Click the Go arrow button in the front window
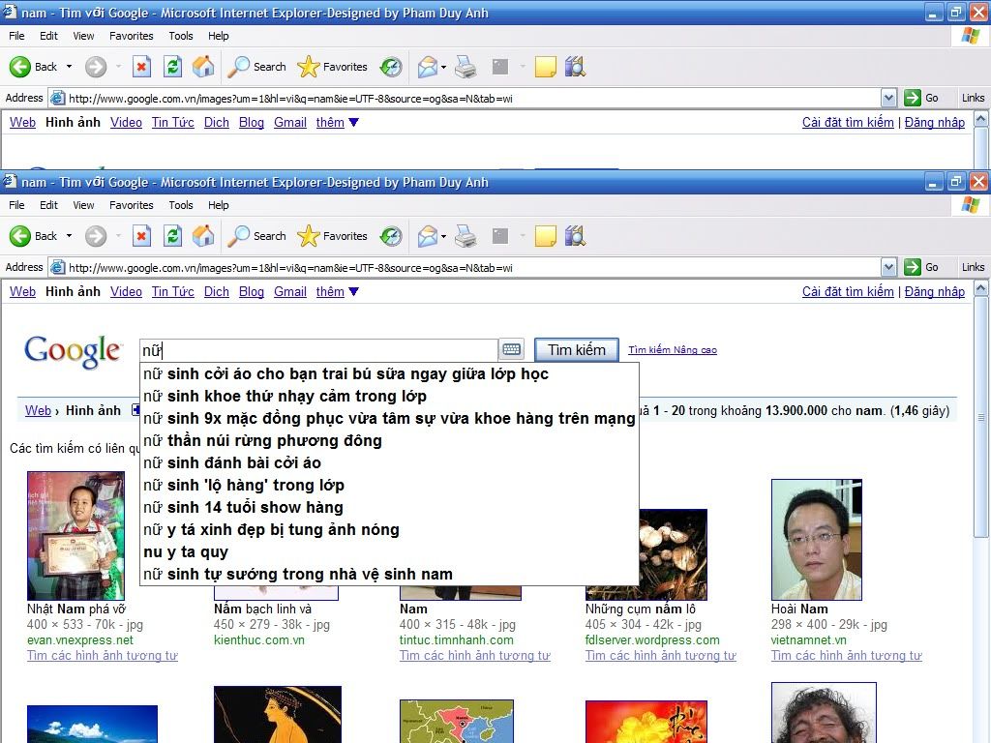This screenshot has height=743, width=991. (912, 267)
